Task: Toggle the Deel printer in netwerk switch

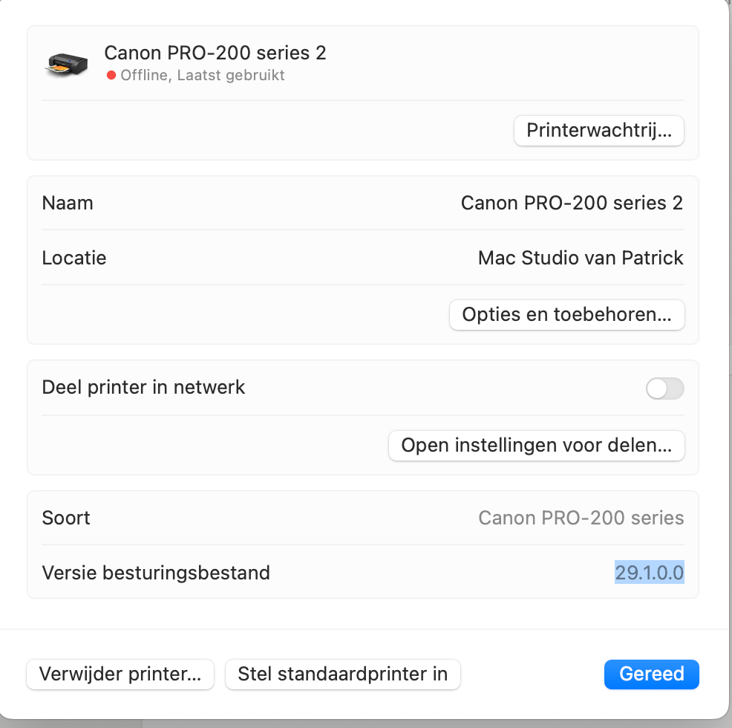Action: (x=664, y=388)
